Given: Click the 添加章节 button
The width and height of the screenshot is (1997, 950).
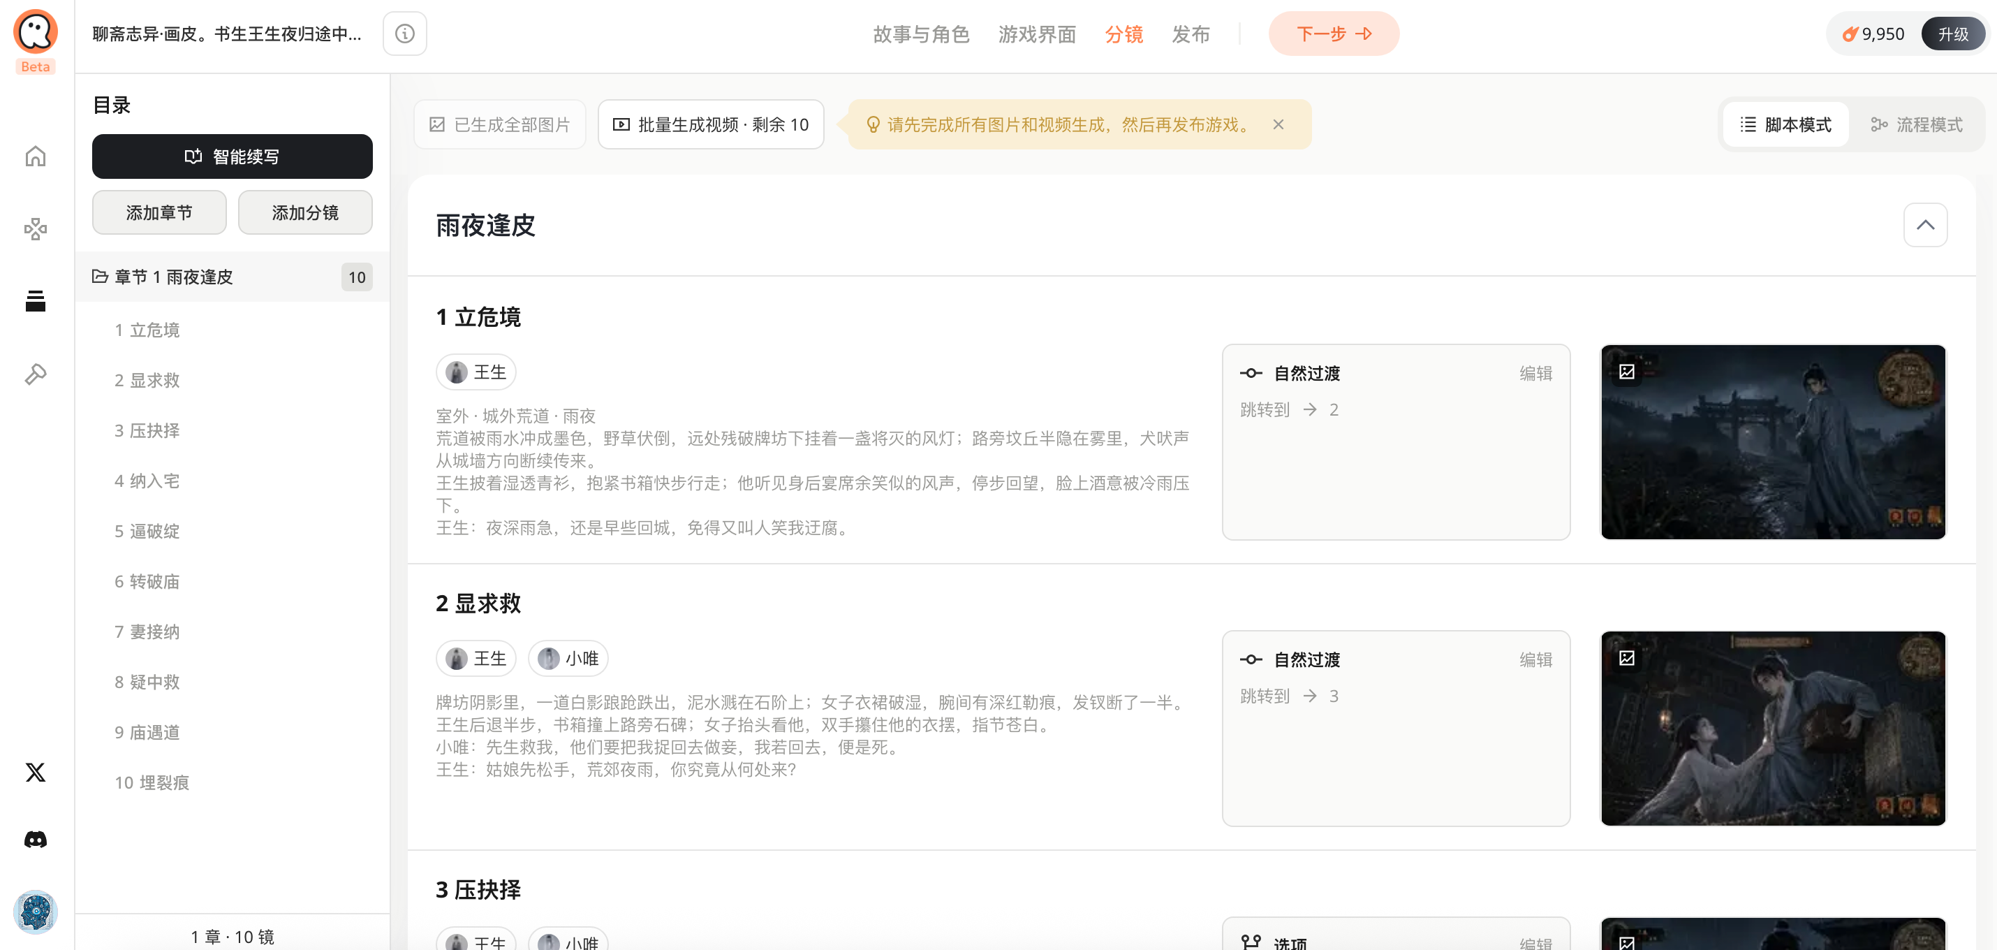Looking at the screenshot, I should [x=159, y=212].
